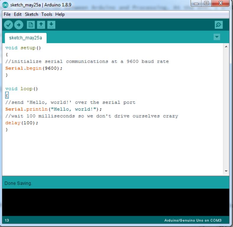Click the editor scrollbar down arrow

coord(226,171)
